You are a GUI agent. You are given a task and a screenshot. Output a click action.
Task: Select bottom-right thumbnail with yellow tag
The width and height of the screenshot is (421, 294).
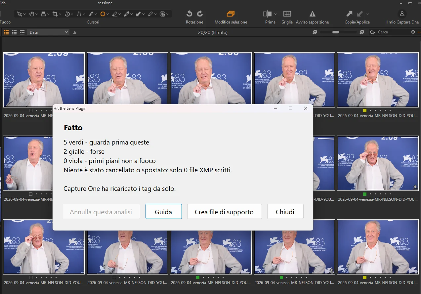coord(378,247)
